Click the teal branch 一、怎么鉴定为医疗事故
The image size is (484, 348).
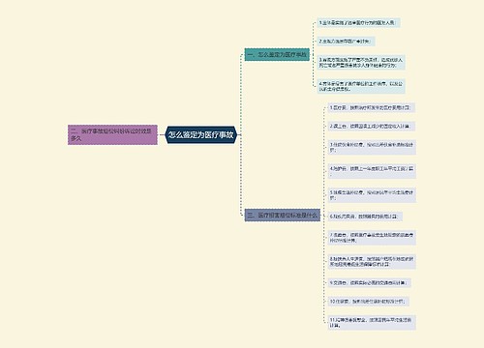tap(277, 54)
